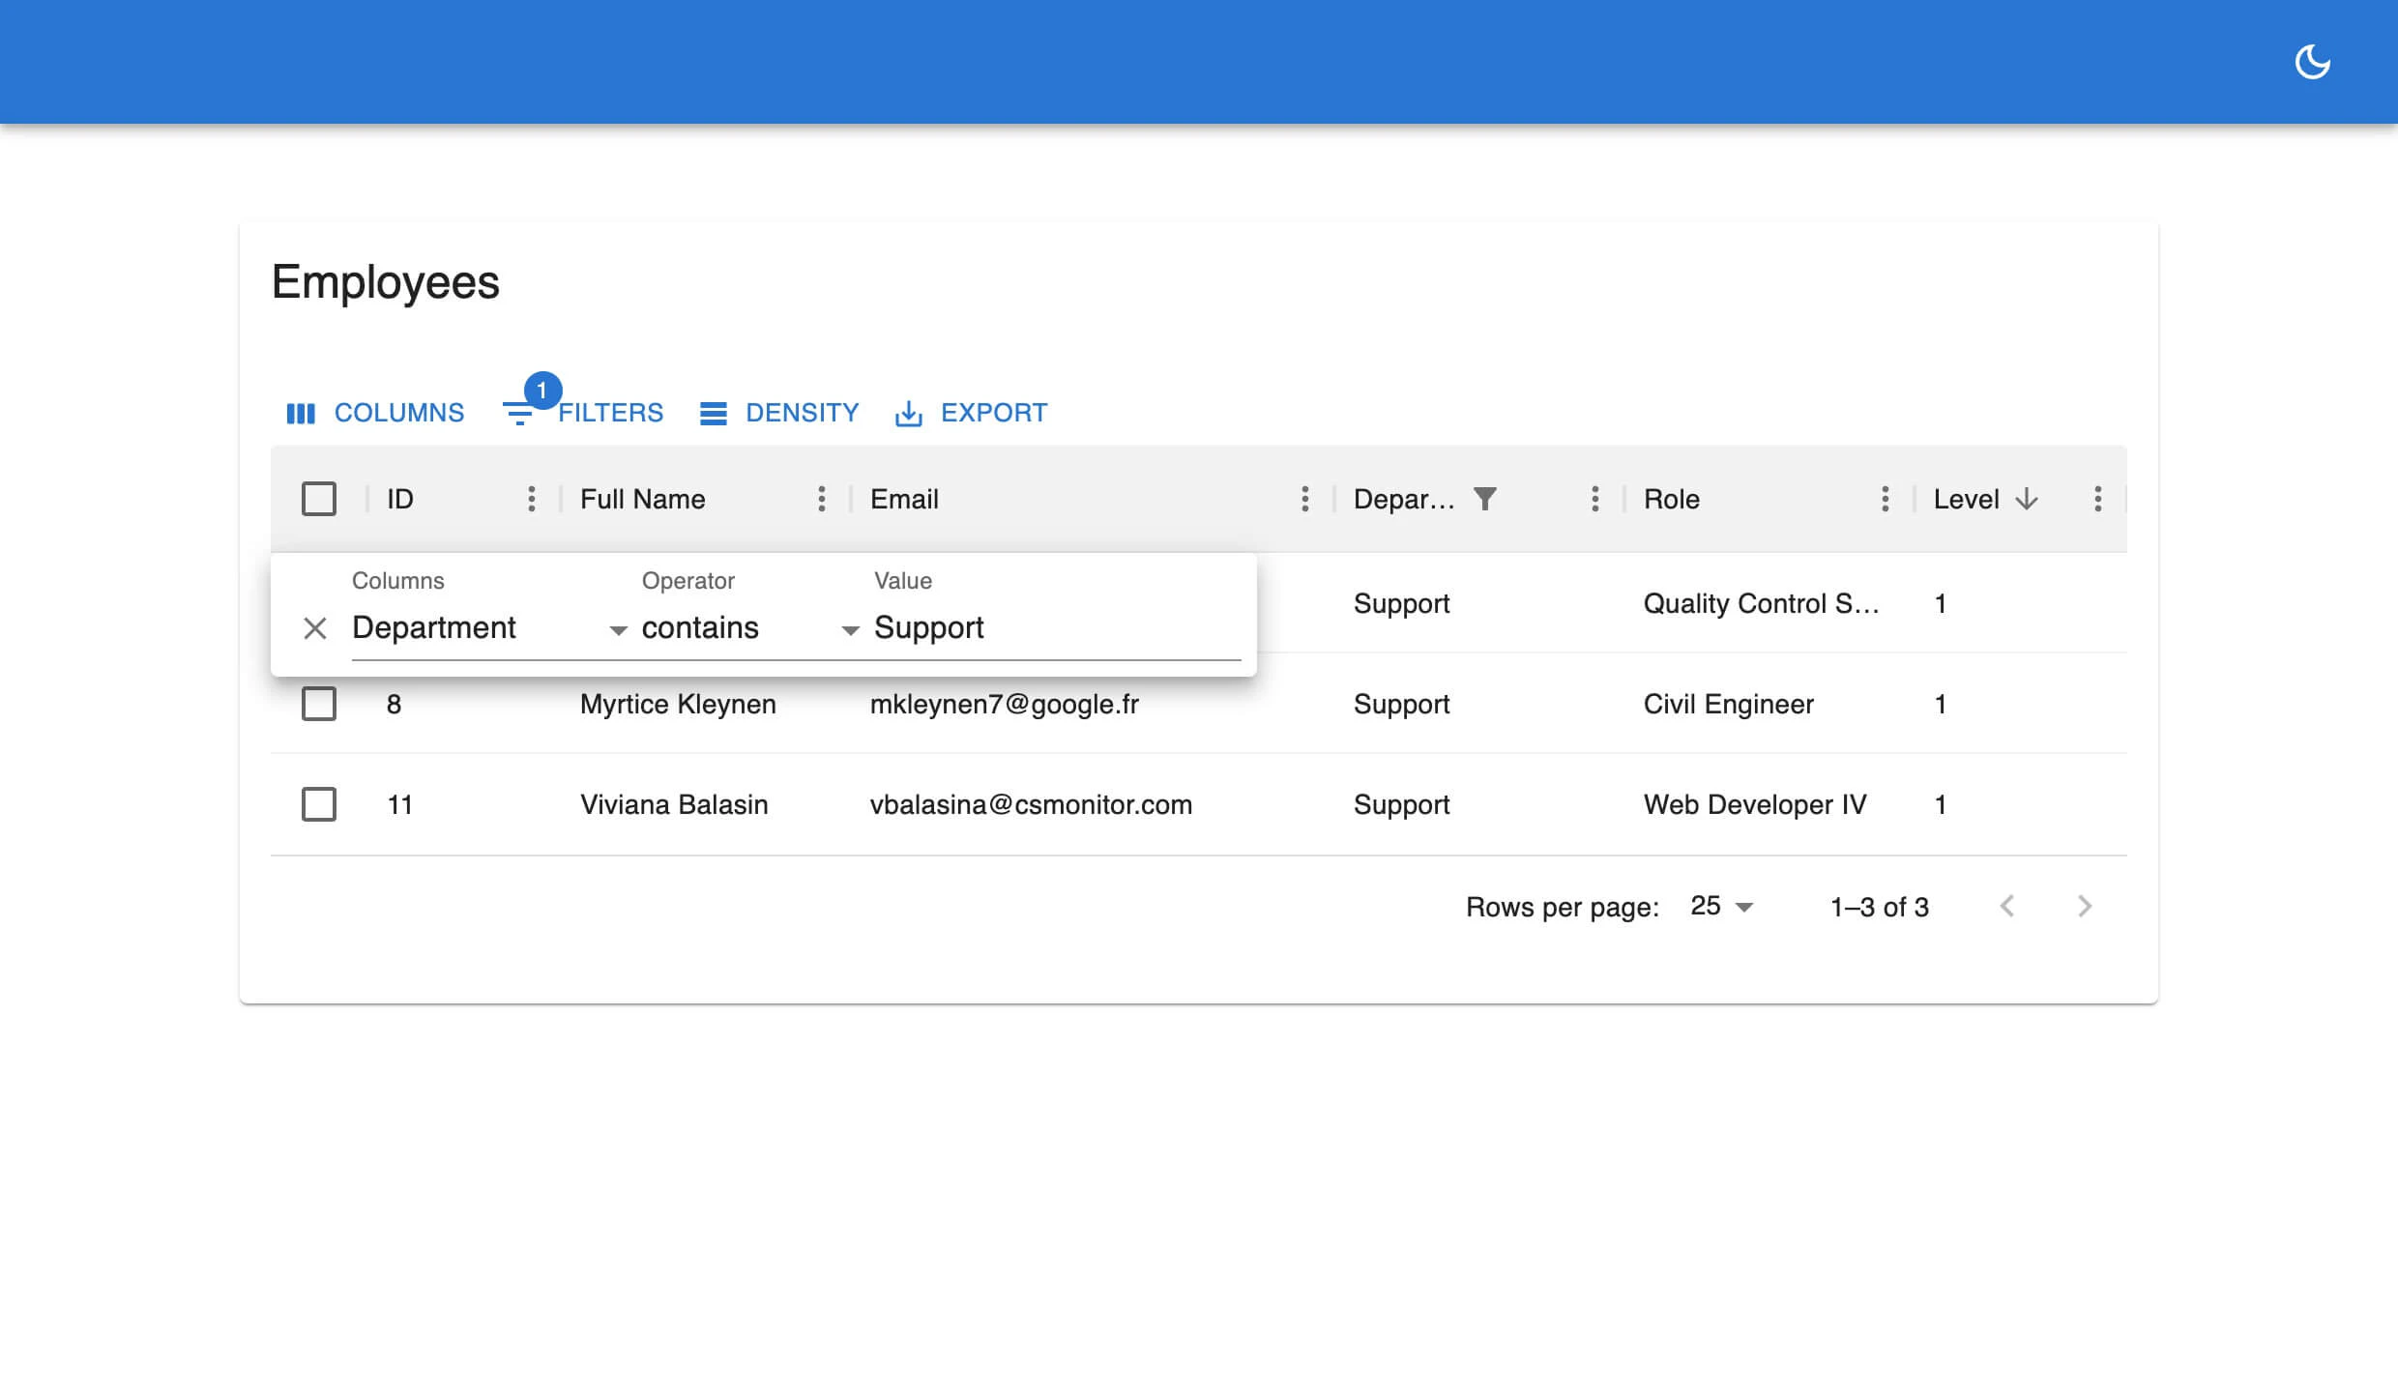Screen dimensions: 2398x1392
Task: Click the Level column sort arrow
Action: 2027,499
